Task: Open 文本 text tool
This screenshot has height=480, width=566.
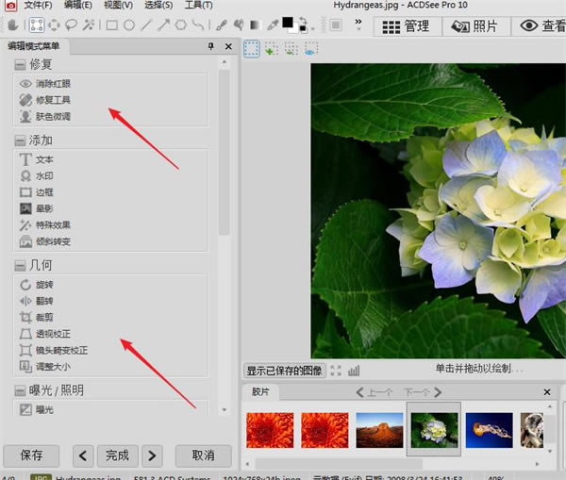Action: pos(36,159)
